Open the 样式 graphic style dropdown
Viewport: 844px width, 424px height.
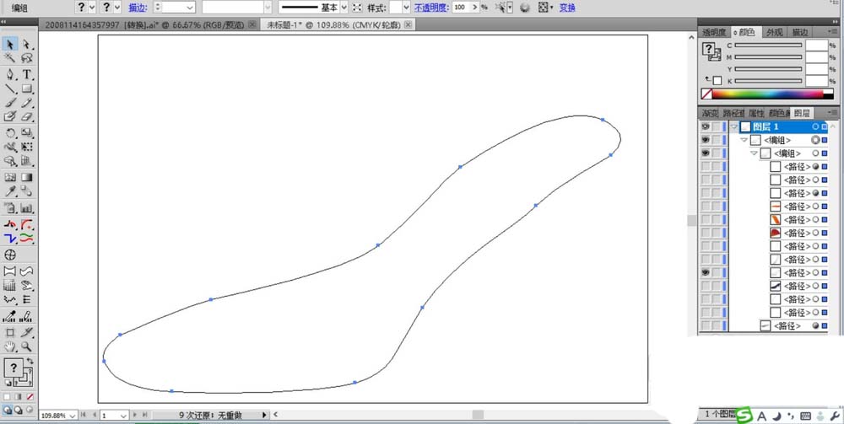407,8
